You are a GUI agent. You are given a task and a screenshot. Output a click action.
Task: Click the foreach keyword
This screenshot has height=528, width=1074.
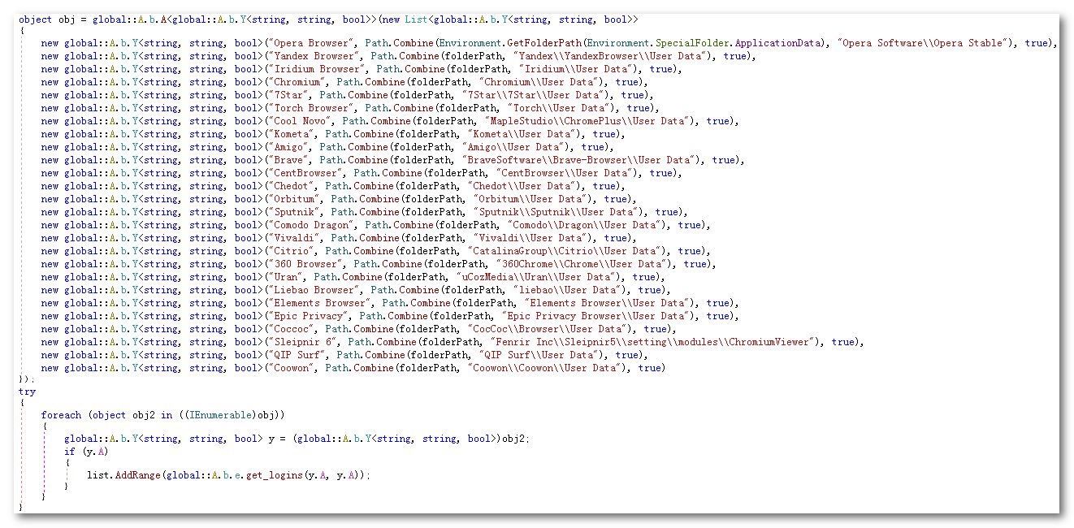pos(61,415)
